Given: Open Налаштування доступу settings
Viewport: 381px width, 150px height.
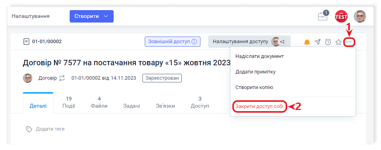Looking at the screenshot, I should (x=249, y=42).
